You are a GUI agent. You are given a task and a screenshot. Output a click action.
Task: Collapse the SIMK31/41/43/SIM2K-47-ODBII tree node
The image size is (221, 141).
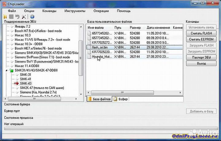click(7, 70)
